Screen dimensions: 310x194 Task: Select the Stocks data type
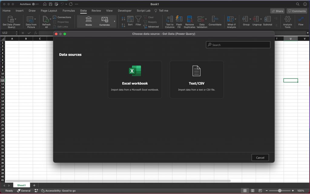pos(89,21)
